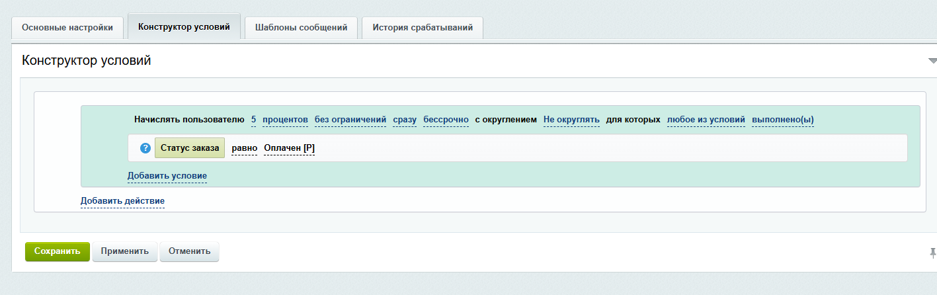The height and width of the screenshot is (295, 937).
Task: Click the blue question mark help icon
Action: click(145, 148)
